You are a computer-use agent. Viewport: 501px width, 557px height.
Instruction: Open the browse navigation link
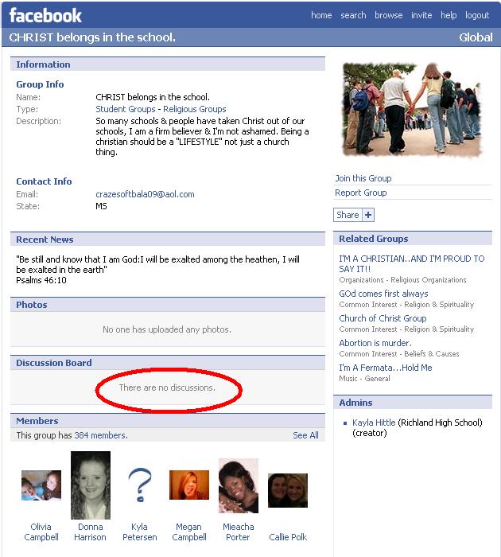pos(389,15)
